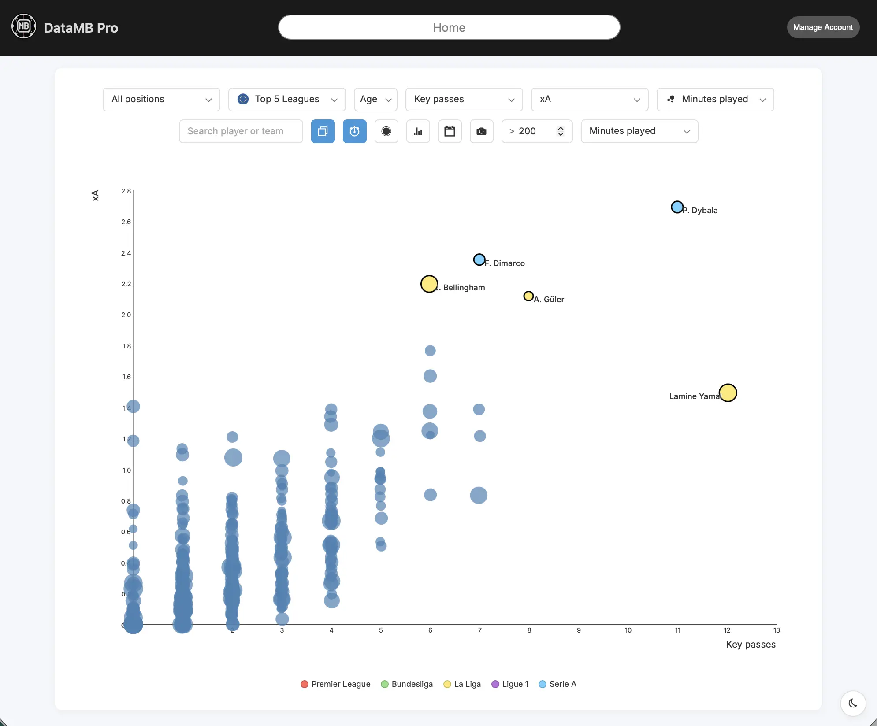The width and height of the screenshot is (877, 726).
Task: Click the xA y-axis label
Action: point(95,196)
